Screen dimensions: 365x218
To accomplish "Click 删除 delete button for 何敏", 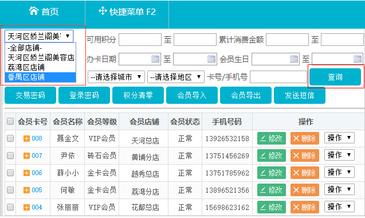I will point(305,190).
